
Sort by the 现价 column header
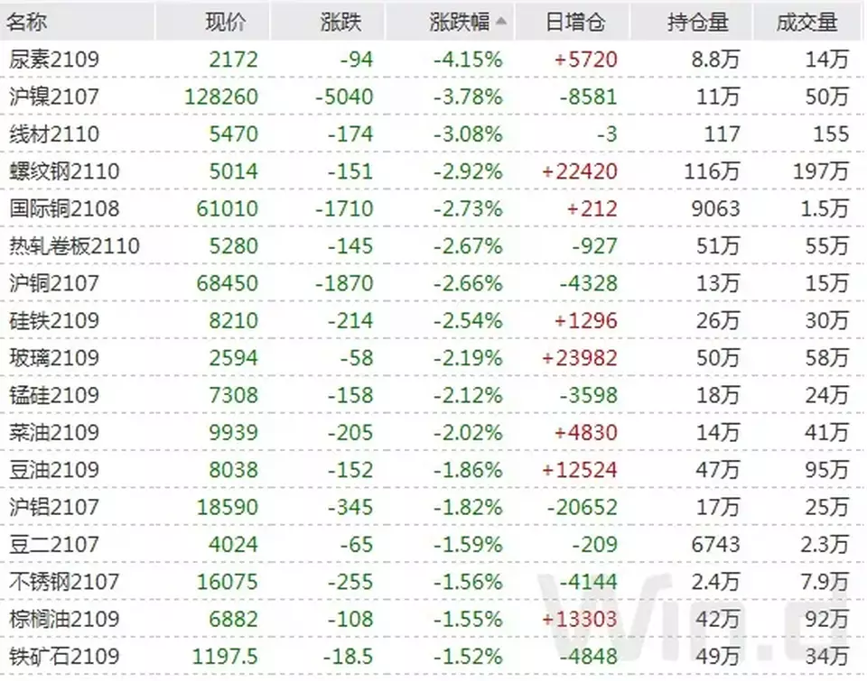[225, 22]
